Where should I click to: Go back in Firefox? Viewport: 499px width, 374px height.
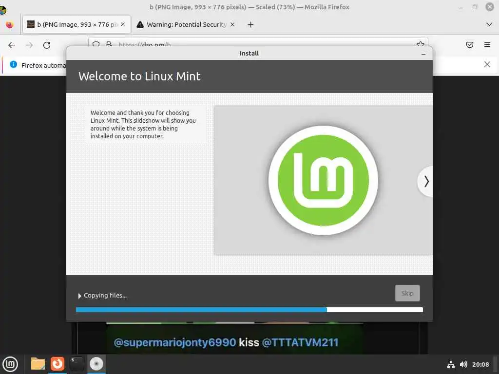click(x=12, y=45)
